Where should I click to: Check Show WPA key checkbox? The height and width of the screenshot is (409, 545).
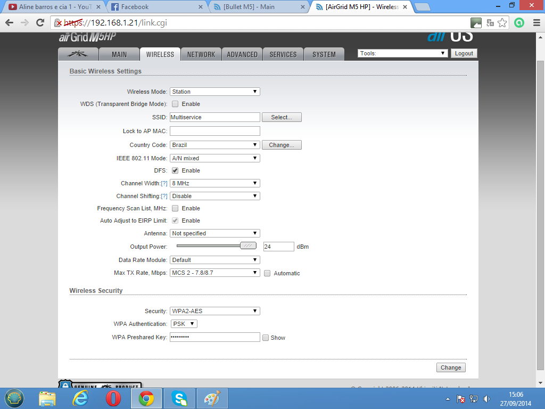[x=266, y=338]
